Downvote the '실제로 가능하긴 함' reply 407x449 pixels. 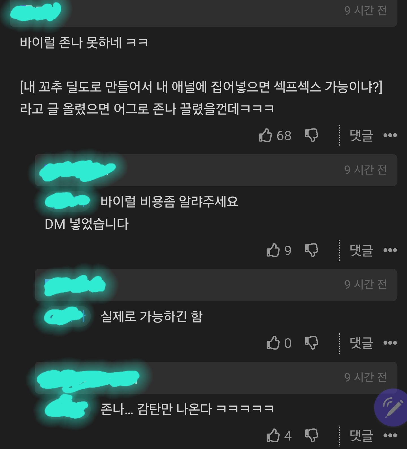(x=312, y=343)
